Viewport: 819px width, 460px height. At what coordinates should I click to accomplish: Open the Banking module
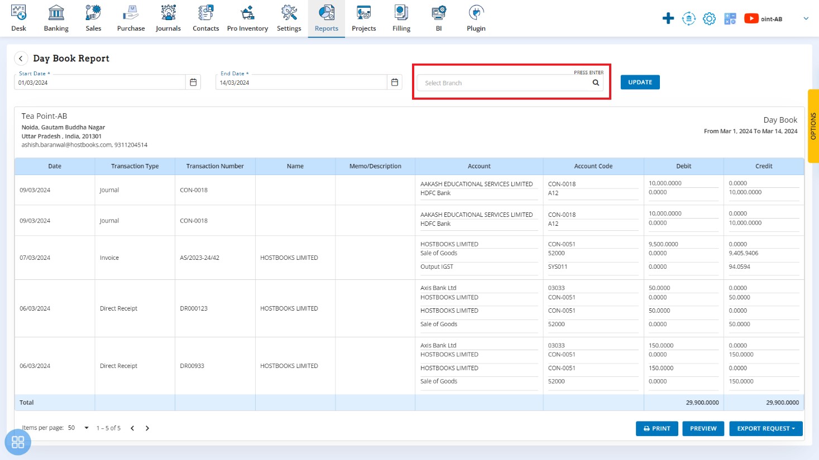point(56,18)
